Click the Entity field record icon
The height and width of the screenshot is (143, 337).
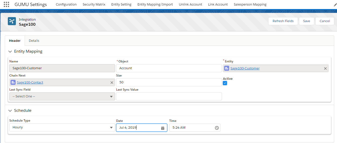click(x=227, y=68)
